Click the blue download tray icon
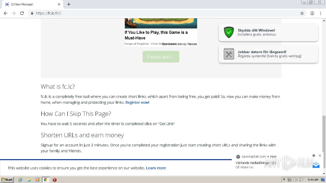 [x=316, y=165]
